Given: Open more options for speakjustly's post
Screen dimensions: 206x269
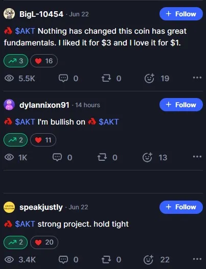Looking at the screenshot, I should point(197,259).
